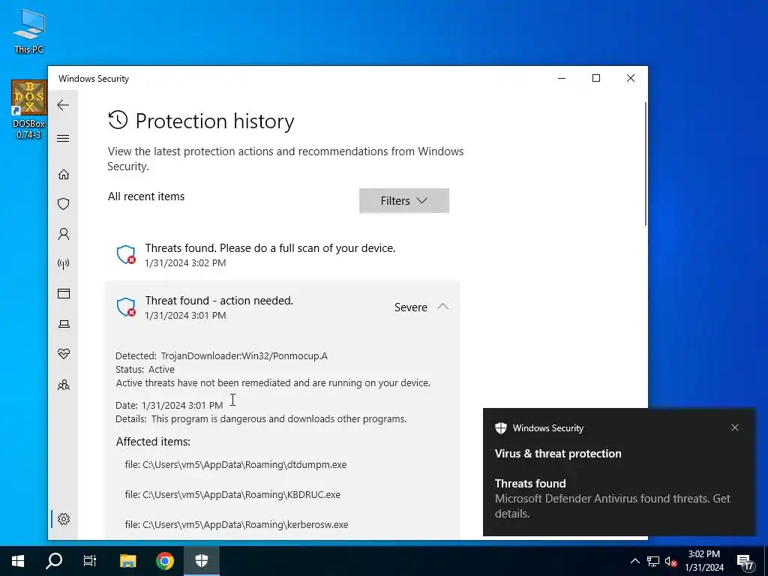
Task: Open the 'Threats found' notification message
Action: [x=612, y=499]
